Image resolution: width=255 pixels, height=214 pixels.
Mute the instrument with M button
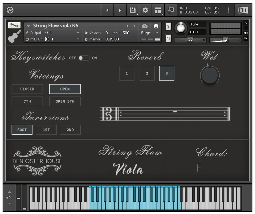(168, 39)
